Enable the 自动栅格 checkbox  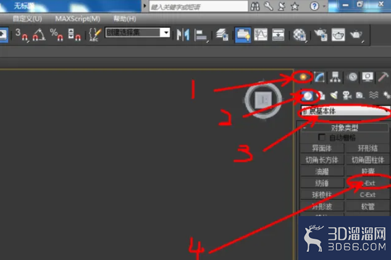coord(322,137)
